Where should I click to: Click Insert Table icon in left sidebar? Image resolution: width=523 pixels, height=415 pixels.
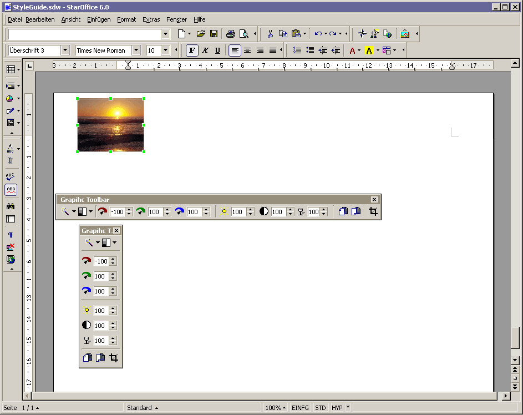tap(11, 69)
